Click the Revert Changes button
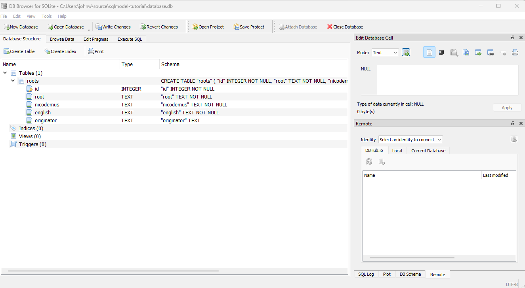 [x=159, y=27]
